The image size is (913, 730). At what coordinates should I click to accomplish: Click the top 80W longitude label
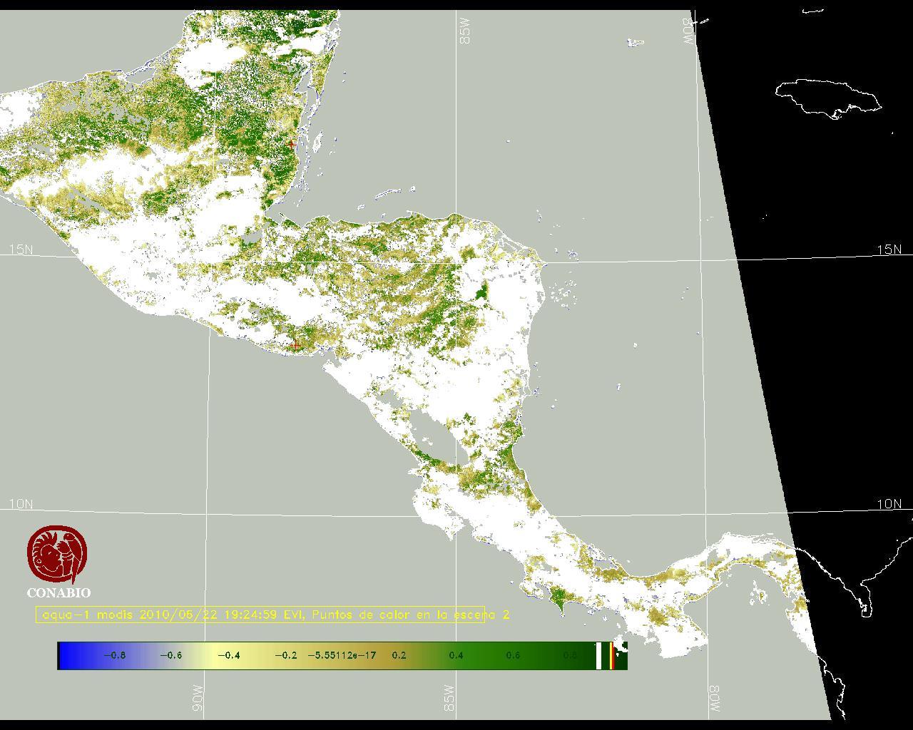click(x=688, y=31)
